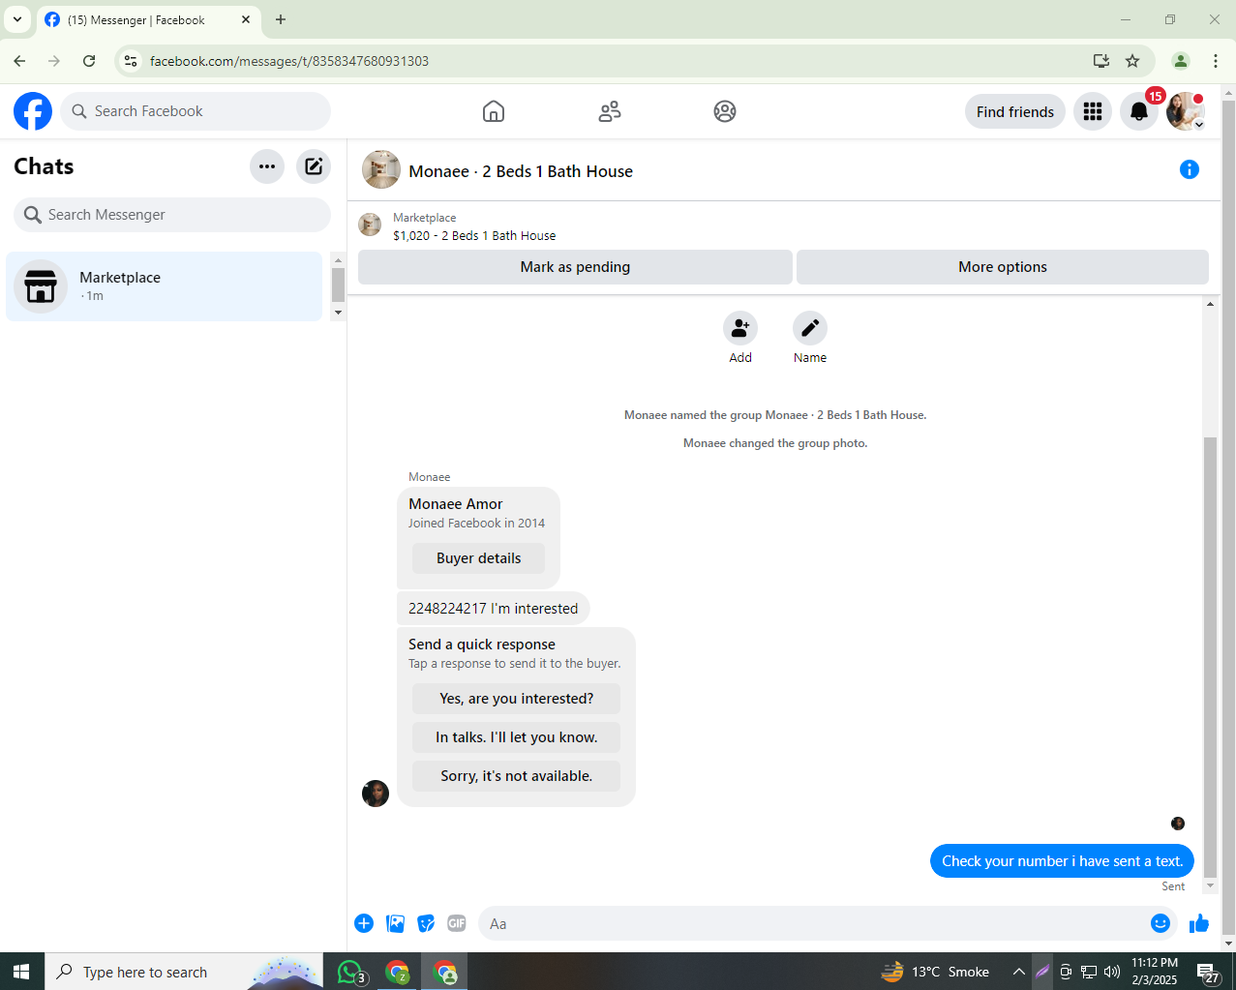Click the More options button

pos(1003,267)
